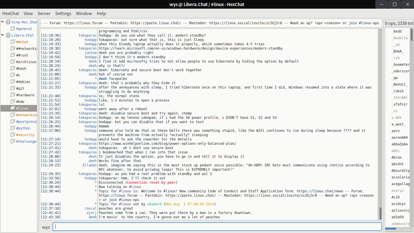Click the channel icon beside #debian
The height and width of the screenshot is (233, 414).
point(13,82)
